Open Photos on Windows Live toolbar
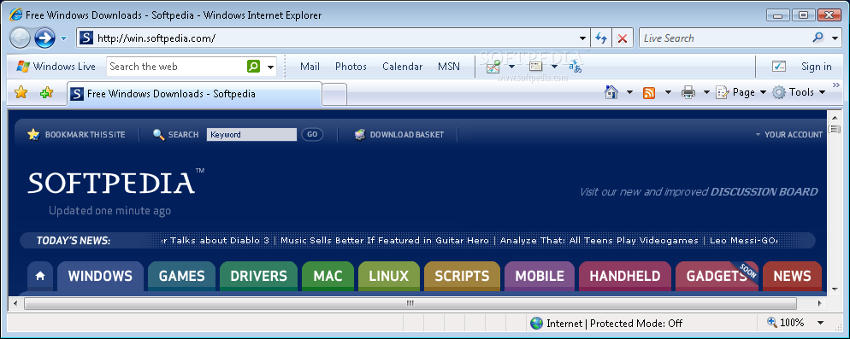Viewport: 850px width, 339px height. 351,67
